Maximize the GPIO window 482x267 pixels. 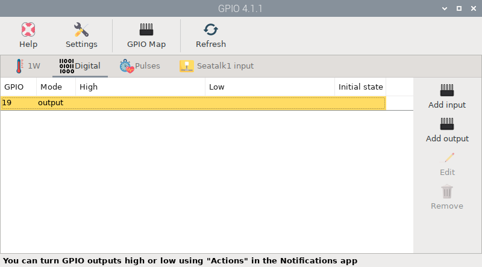coord(459,8)
